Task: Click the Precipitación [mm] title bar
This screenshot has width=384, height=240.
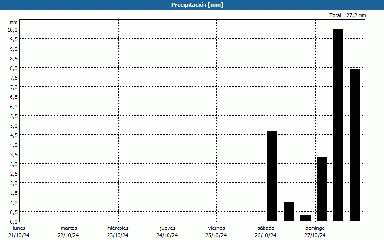Action: (192, 5)
